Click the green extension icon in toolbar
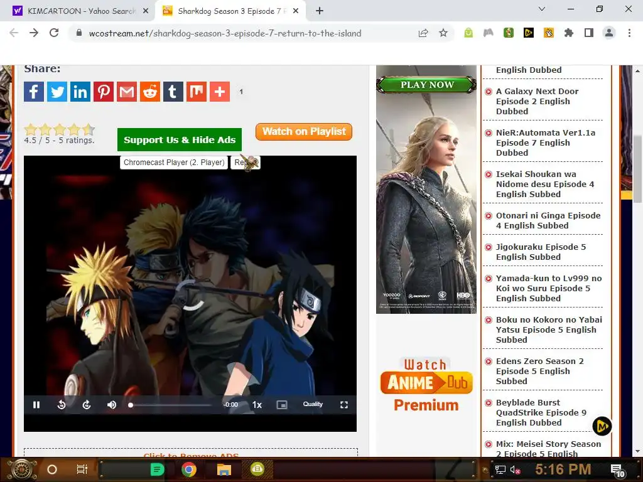 [468, 33]
